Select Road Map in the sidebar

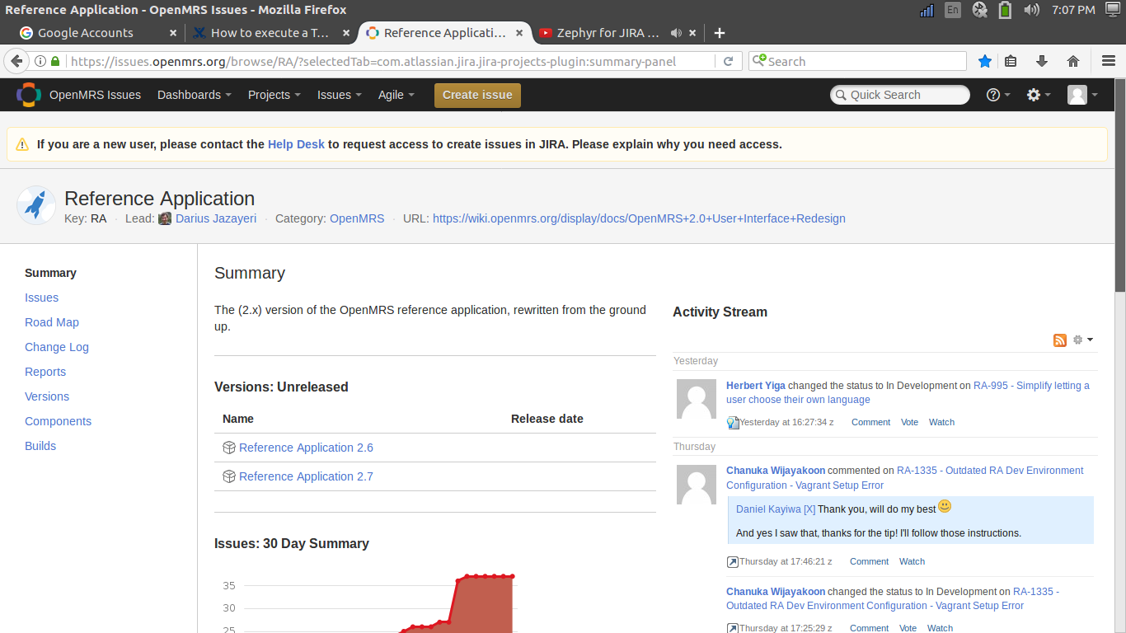[x=52, y=322]
